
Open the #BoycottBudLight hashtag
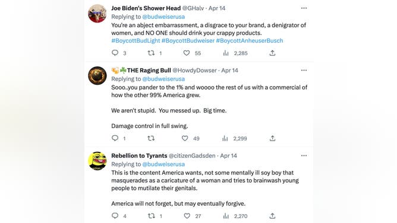pos(136,41)
